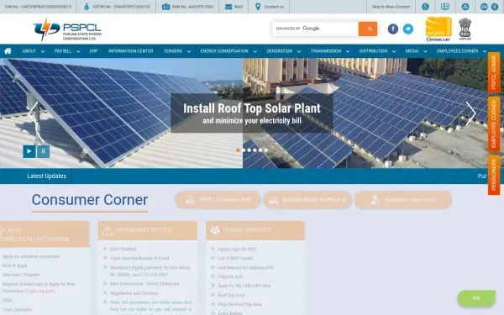Select the first orange slider dot

(x=238, y=150)
